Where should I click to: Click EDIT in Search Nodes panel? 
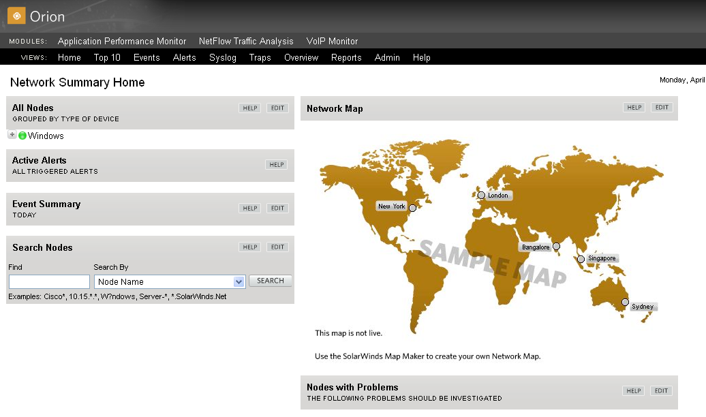pos(277,247)
